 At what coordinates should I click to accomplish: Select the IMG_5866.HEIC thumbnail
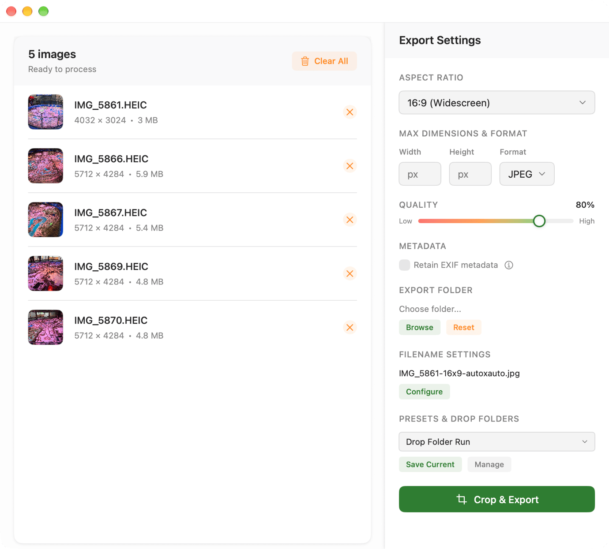click(x=45, y=166)
